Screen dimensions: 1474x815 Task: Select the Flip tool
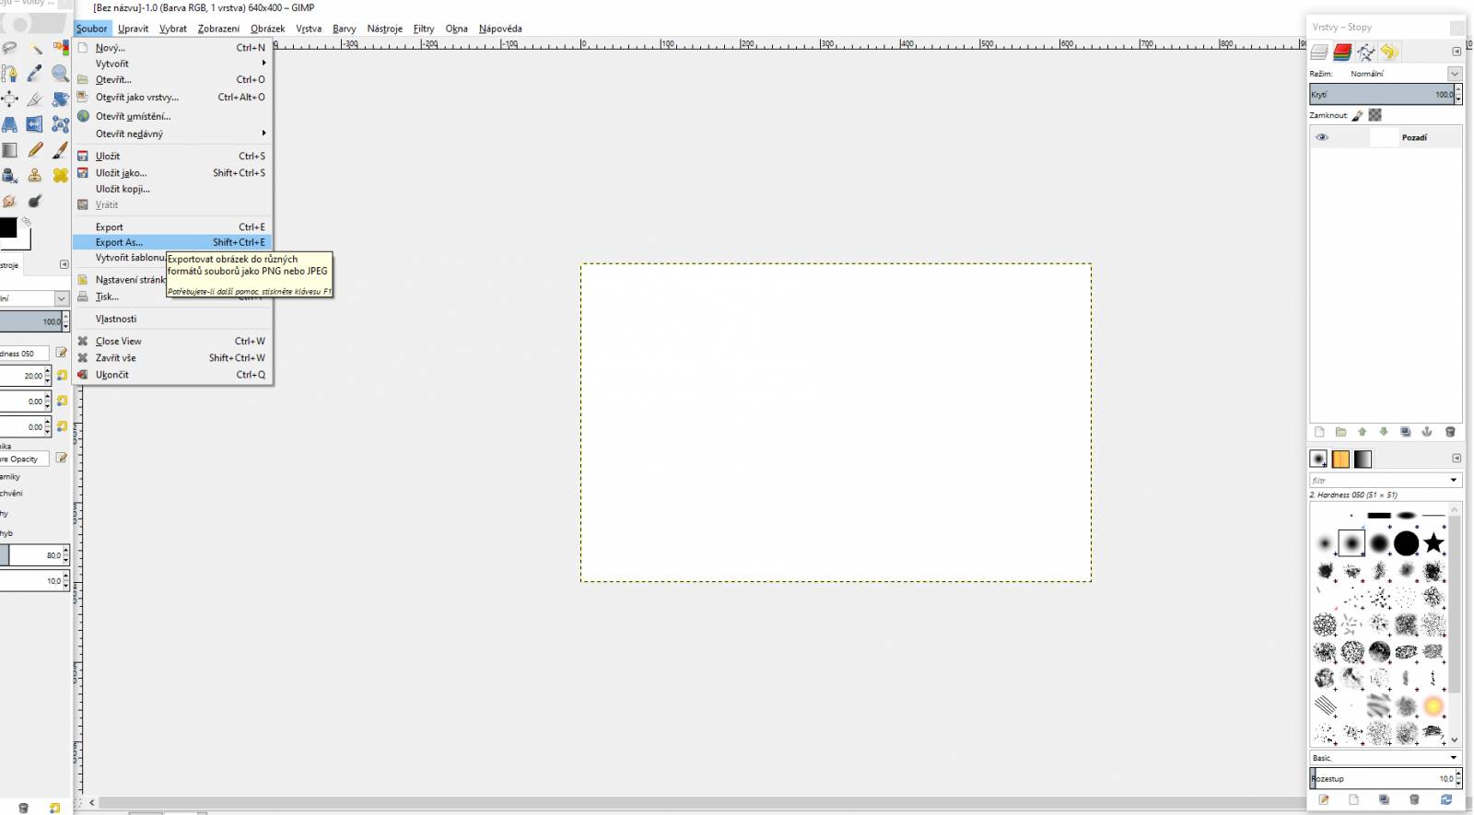click(35, 124)
